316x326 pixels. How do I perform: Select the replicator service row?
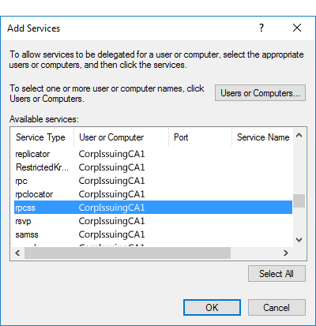[x=153, y=154]
